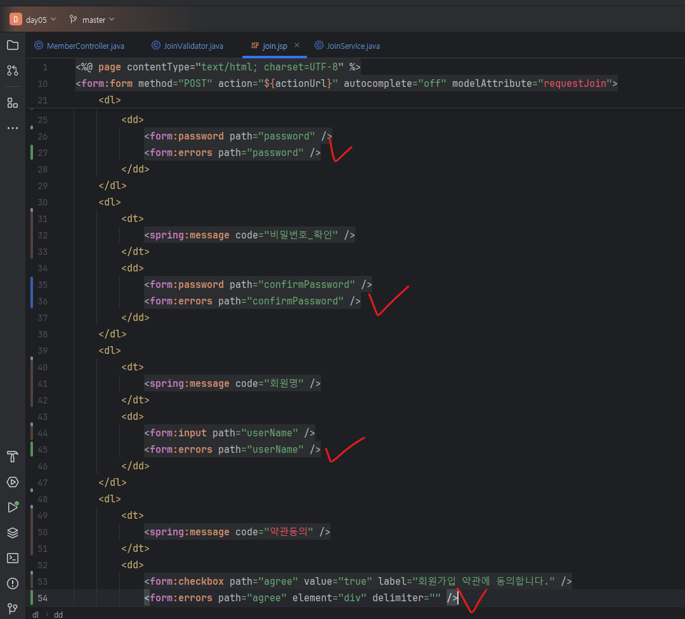Open the Services tool window icon
Image resolution: width=685 pixels, height=619 pixels.
coord(13,482)
